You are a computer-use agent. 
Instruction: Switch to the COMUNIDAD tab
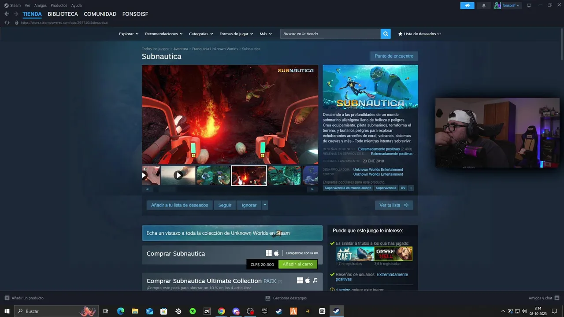(x=100, y=14)
